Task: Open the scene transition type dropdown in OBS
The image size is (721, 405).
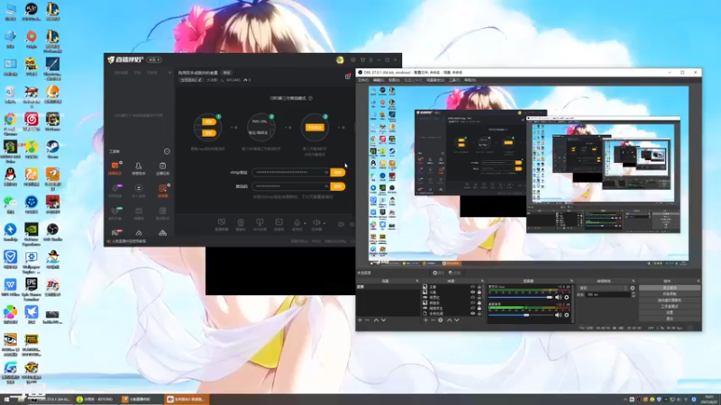Action: 603,288
